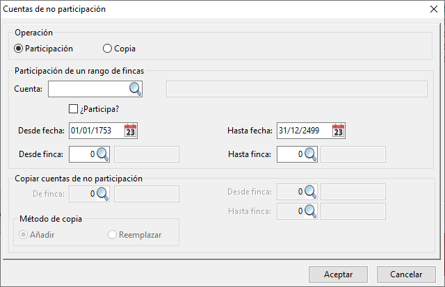Click the Hasta fecha date field
Screen dimensions: 445x287
pos(302,131)
